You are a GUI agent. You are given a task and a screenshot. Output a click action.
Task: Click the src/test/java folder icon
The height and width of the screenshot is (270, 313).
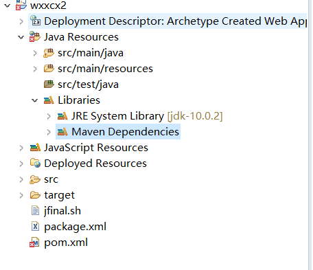click(x=49, y=85)
